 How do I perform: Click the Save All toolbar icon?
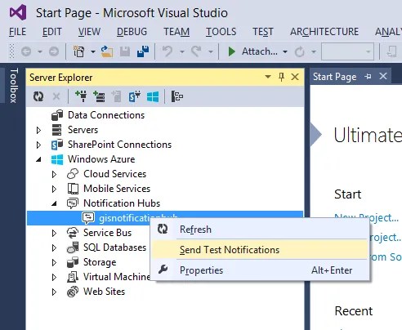143,51
